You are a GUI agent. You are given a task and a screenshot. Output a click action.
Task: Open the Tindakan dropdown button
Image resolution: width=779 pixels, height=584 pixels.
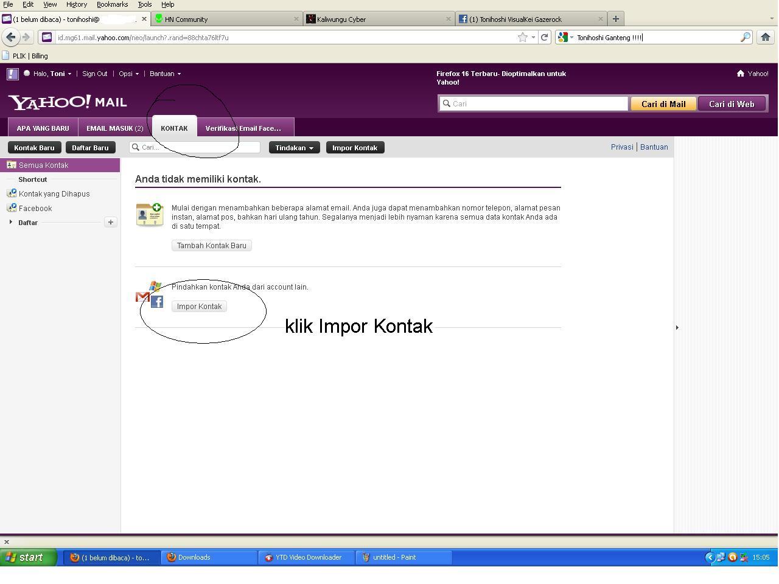point(295,148)
